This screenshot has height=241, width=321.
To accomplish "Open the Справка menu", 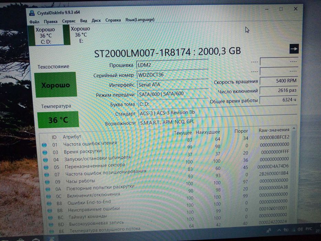I will [x=113, y=20].
